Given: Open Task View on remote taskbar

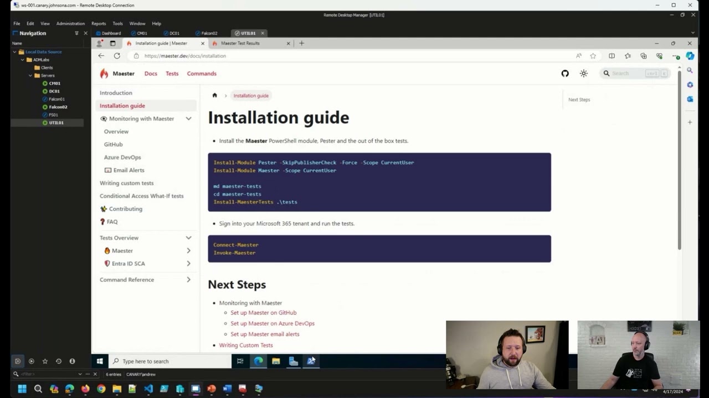Looking at the screenshot, I should coord(240,361).
